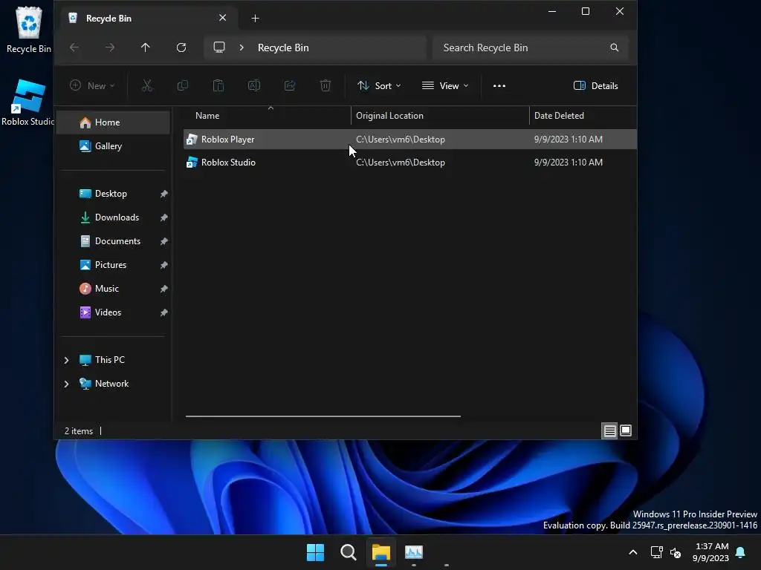The width and height of the screenshot is (761, 570).
Task: Click Recycle Bin breadcrumb in address bar
Action: pyautogui.click(x=283, y=47)
